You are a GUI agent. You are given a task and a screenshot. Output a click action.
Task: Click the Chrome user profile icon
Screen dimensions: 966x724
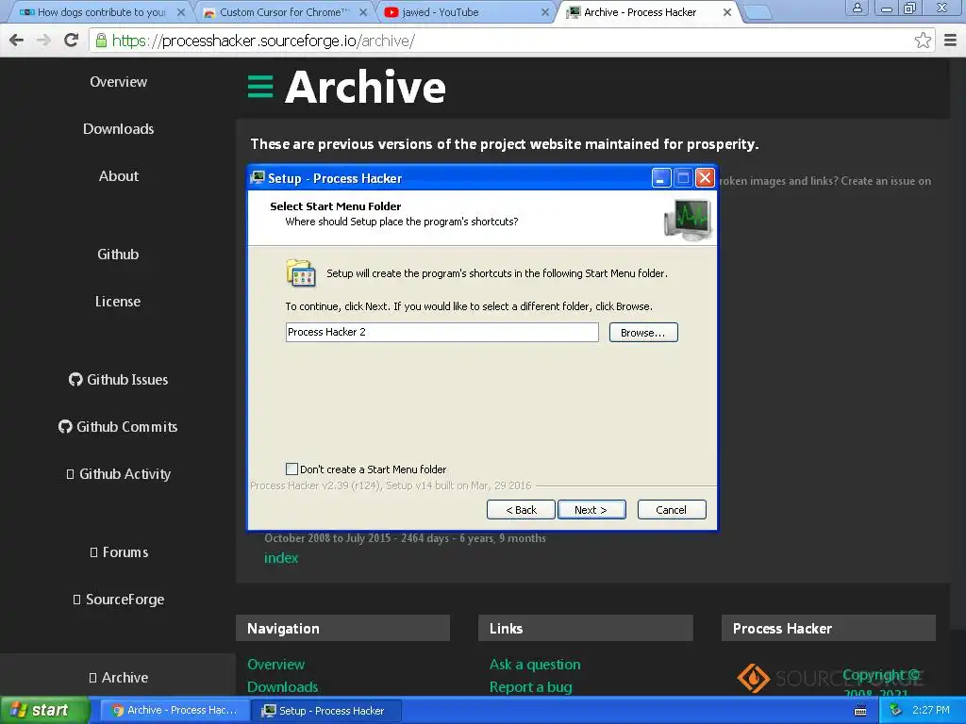857,8
